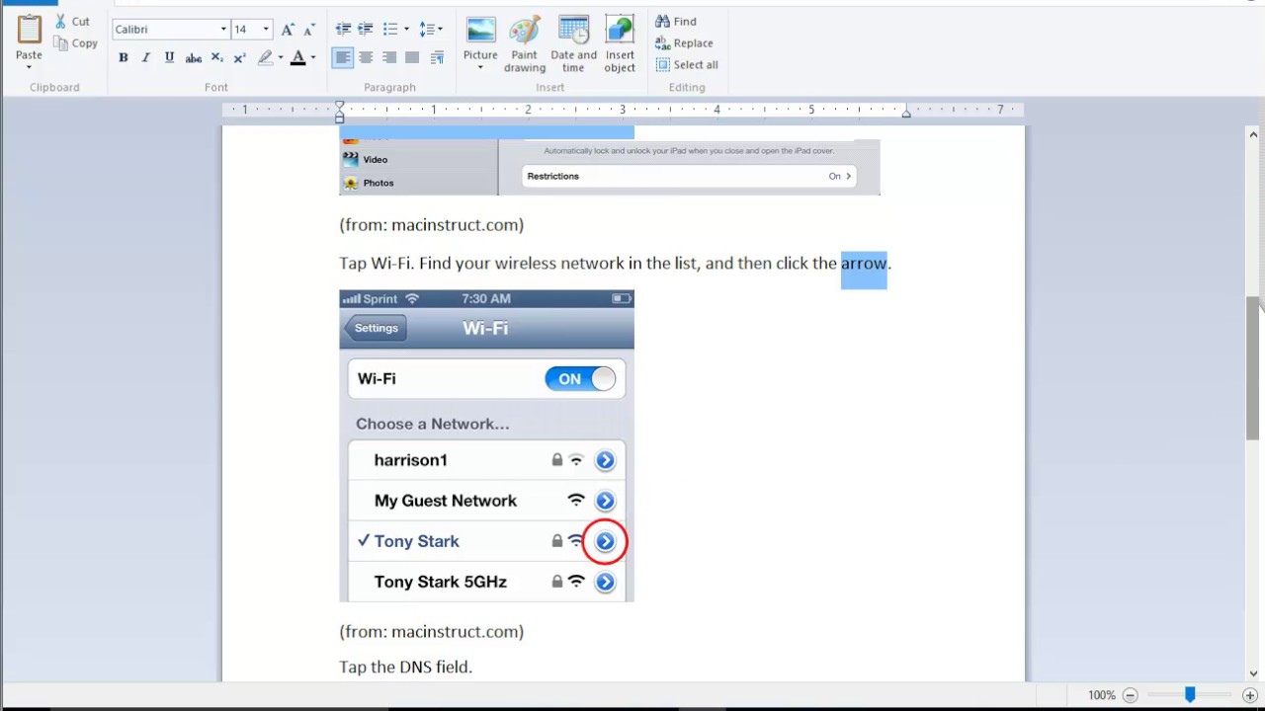Apply the text highlight color
1265x711 pixels.
(x=265, y=58)
